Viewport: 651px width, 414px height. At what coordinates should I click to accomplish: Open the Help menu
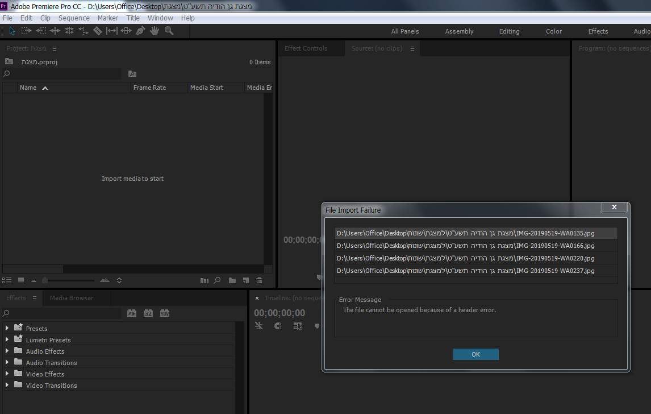[187, 18]
